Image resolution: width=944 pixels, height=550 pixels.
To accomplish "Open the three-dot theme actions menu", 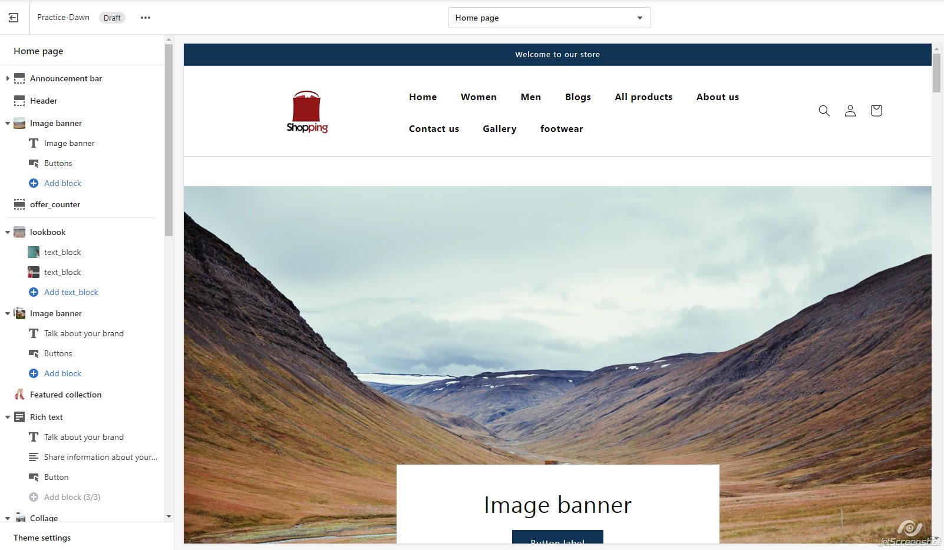I will [x=146, y=18].
